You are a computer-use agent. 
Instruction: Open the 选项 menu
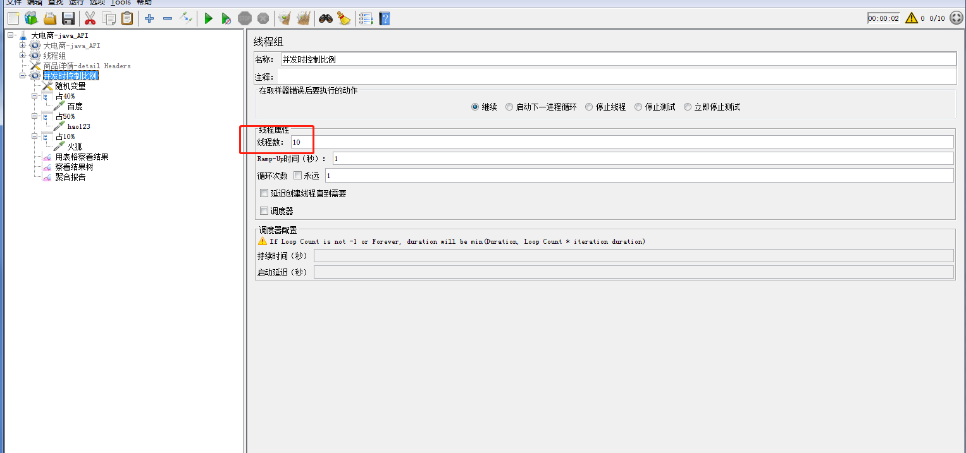(97, 3)
